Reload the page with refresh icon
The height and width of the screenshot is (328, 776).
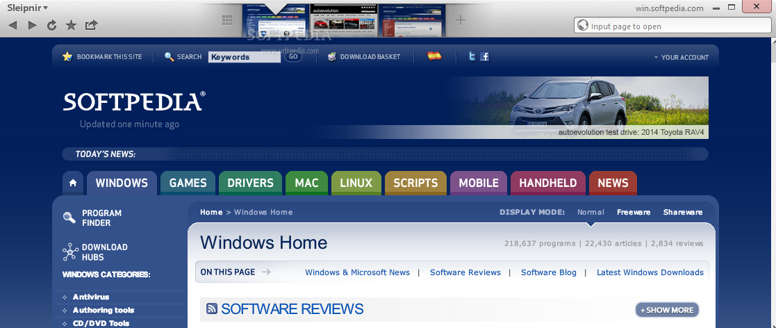tap(51, 26)
